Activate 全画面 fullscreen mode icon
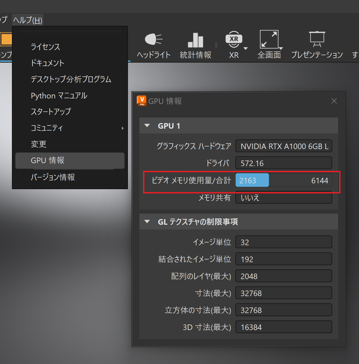359x364 pixels. point(269,39)
